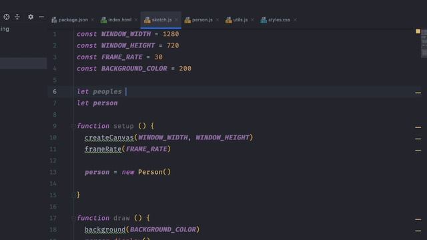This screenshot has width=427, height=240.
Task: Switch to the styles.css tab
Action: (x=279, y=20)
